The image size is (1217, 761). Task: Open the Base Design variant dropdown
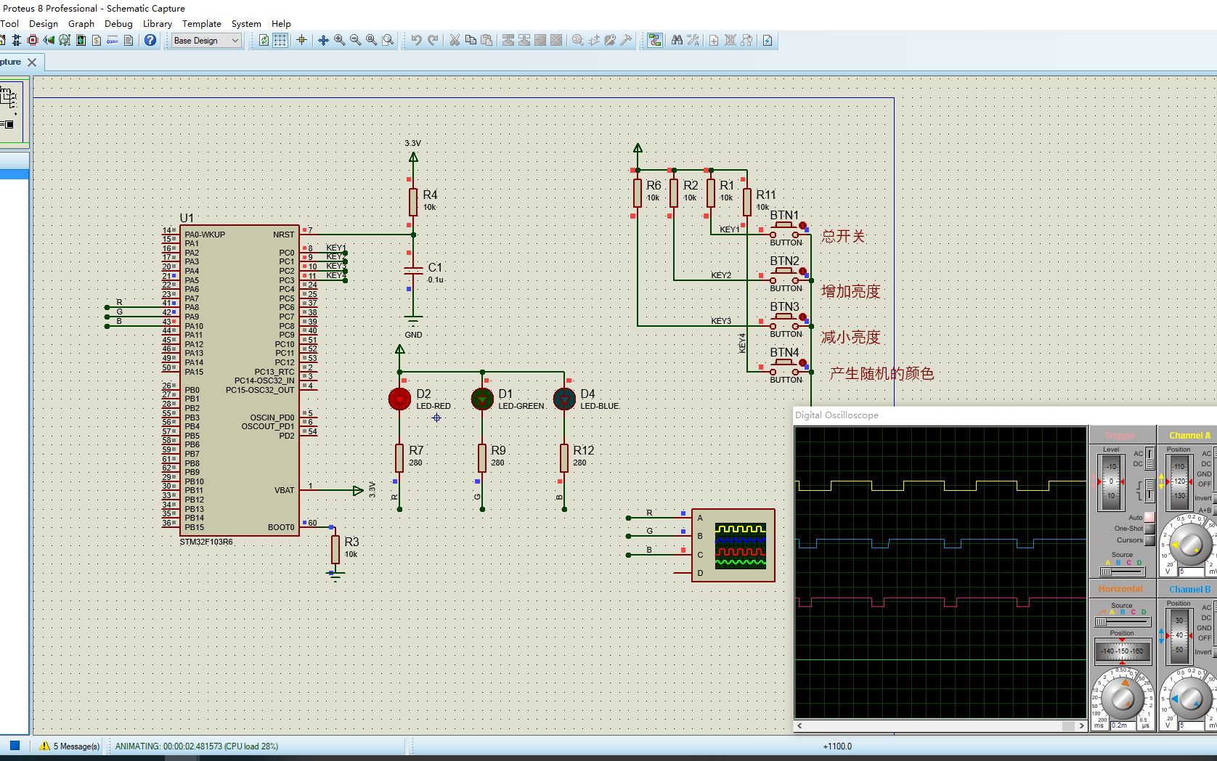coord(206,41)
